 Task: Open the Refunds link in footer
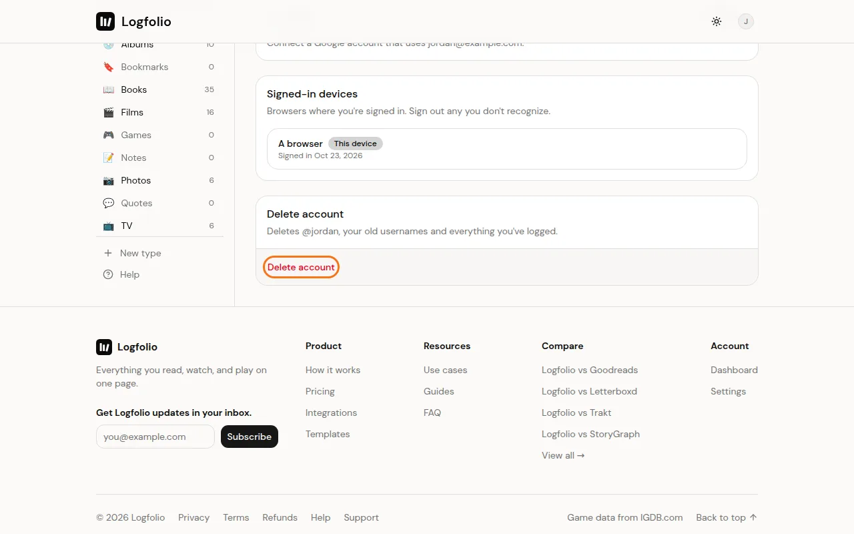click(280, 517)
